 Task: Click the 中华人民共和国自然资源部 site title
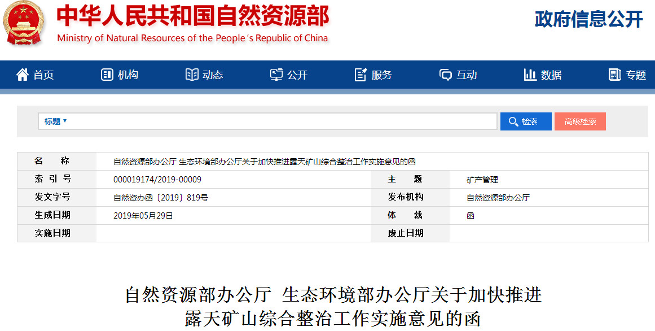point(193,16)
